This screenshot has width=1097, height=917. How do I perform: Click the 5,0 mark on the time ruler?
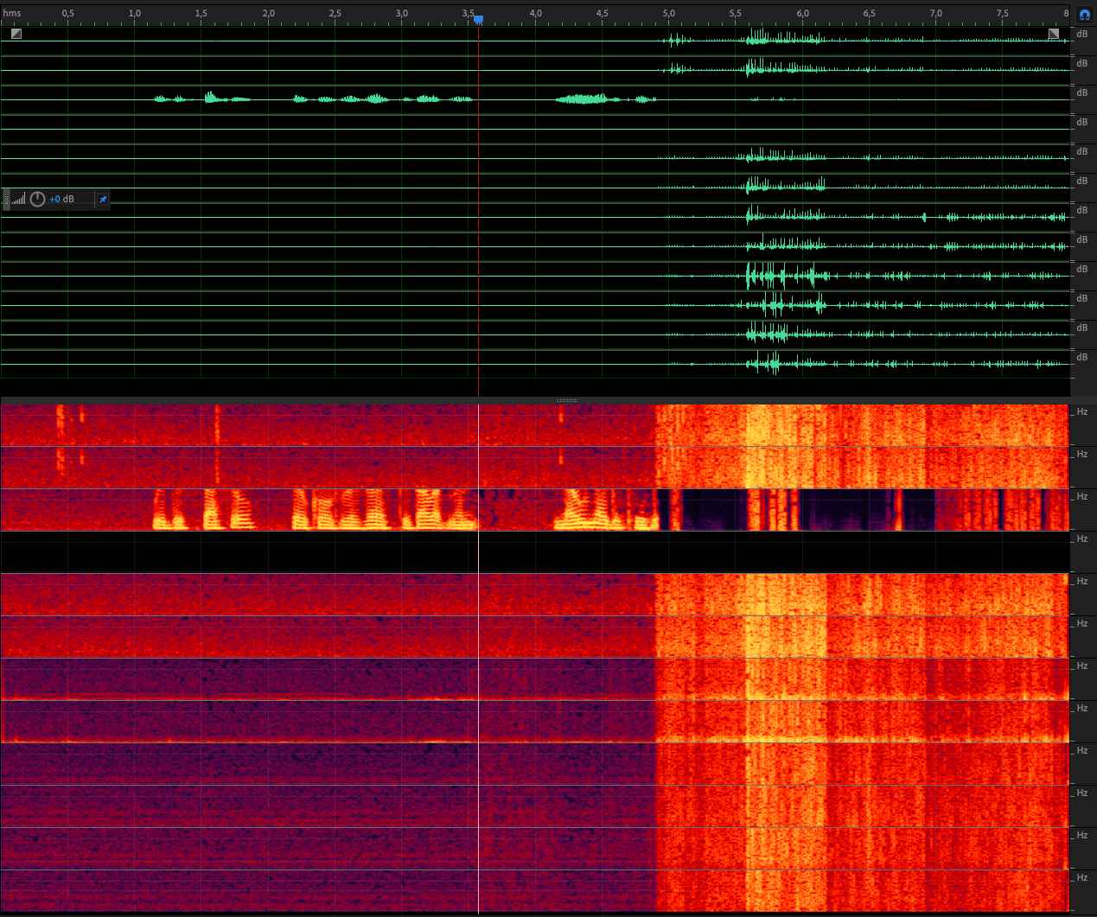coord(668,13)
